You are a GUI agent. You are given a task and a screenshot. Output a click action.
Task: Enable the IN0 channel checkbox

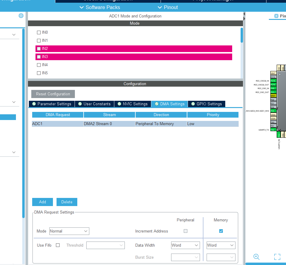click(x=38, y=32)
